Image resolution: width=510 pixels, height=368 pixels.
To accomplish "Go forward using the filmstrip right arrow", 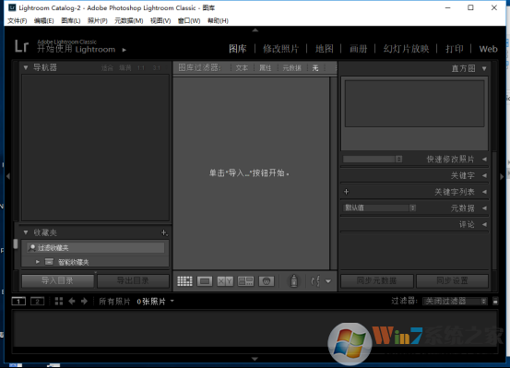I will tap(84, 302).
